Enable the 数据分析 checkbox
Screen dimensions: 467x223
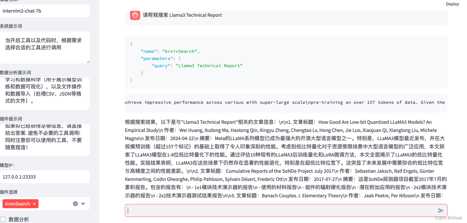pos(3,219)
